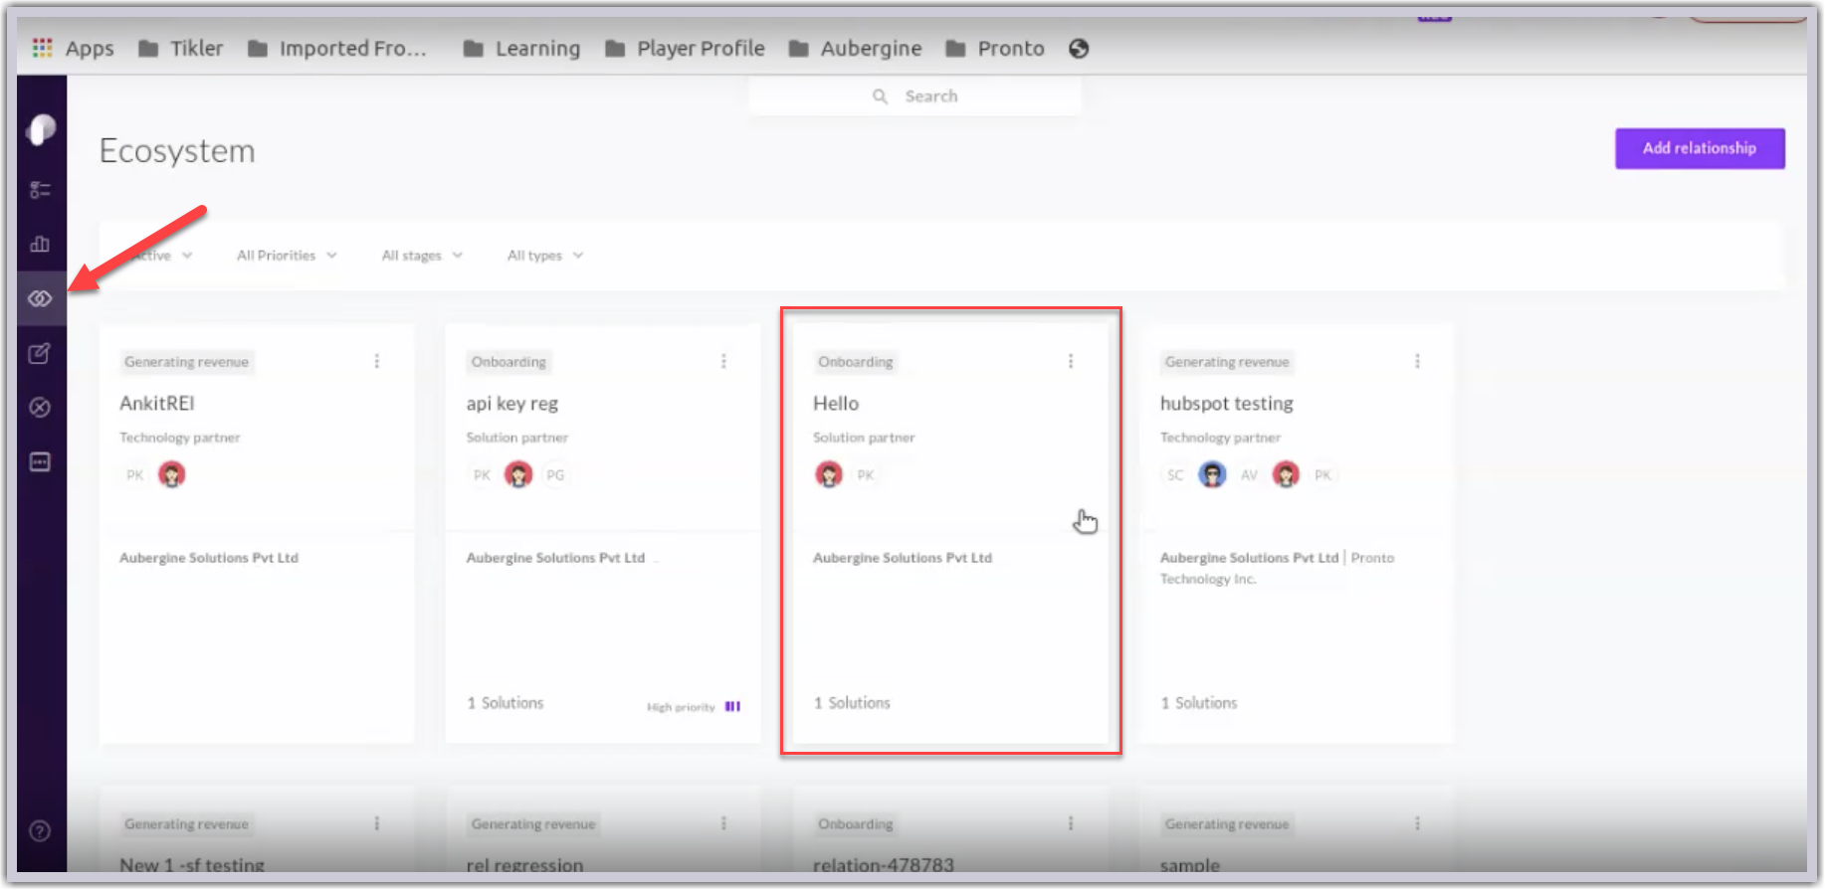Open the options menu on AnkitREI card
The width and height of the screenshot is (1825, 890).
click(x=376, y=361)
